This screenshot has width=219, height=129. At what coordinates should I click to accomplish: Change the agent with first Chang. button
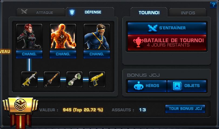coord(29,54)
